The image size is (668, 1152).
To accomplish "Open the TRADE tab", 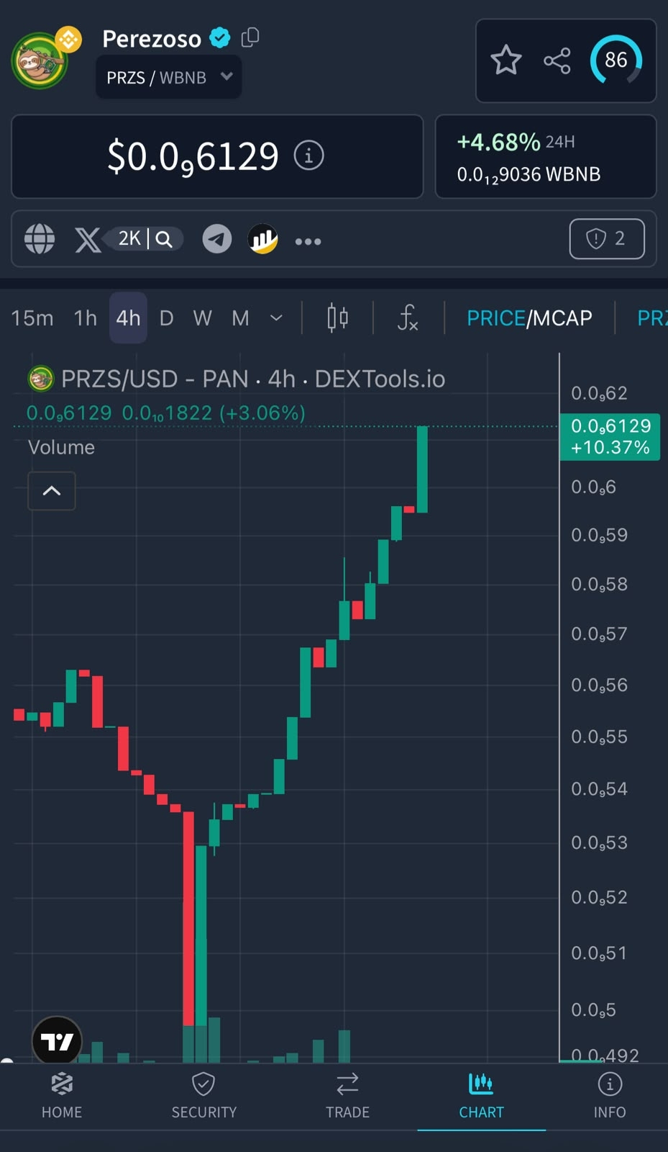I will pyautogui.click(x=347, y=1096).
